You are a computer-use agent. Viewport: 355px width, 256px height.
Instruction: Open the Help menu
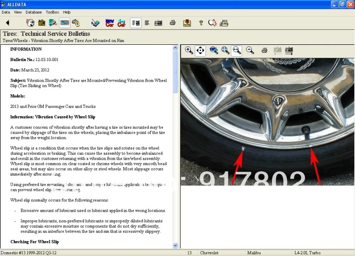(x=67, y=12)
